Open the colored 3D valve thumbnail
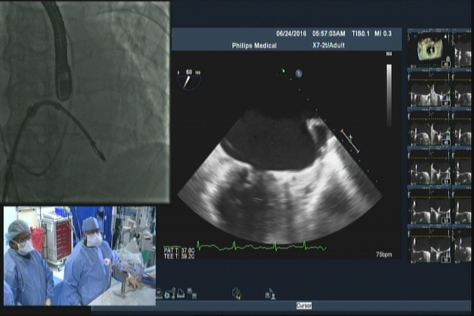Viewport: 474px width, 316px height. pyautogui.click(x=429, y=49)
